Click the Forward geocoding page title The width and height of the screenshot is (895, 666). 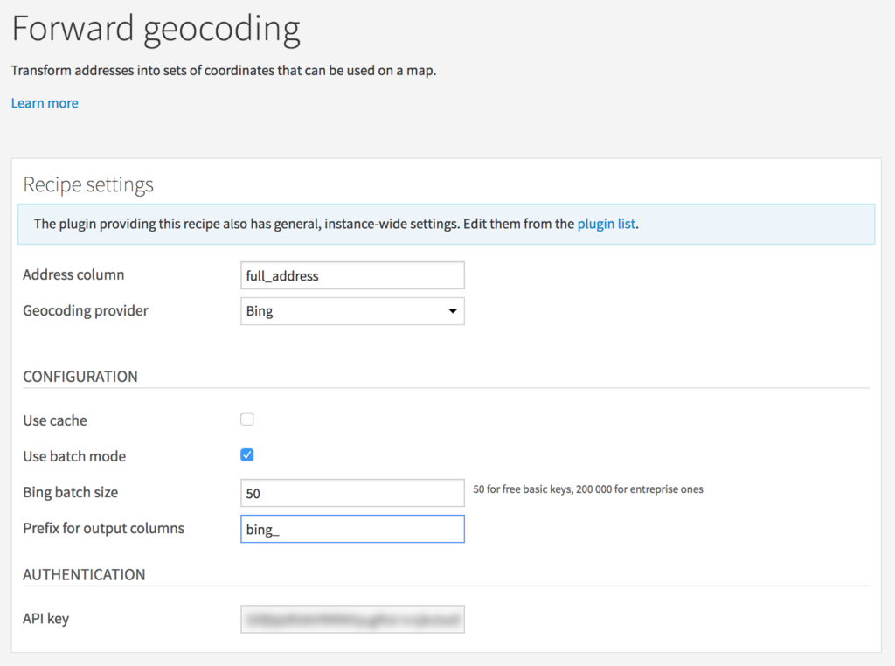[156, 29]
